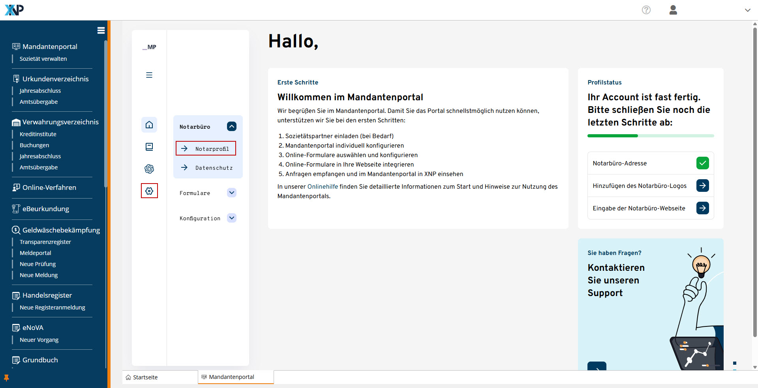Switch to the Startseite tab
758x388 pixels.
[145, 377]
